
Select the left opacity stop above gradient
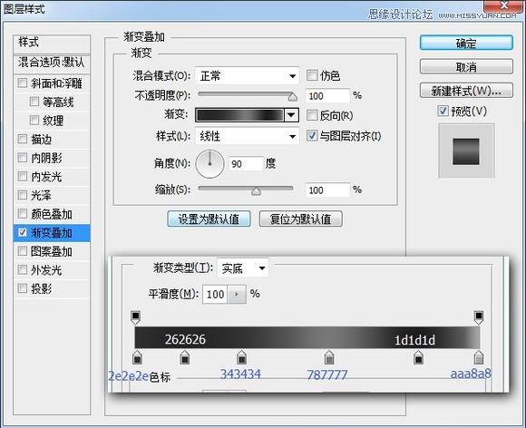(x=135, y=317)
